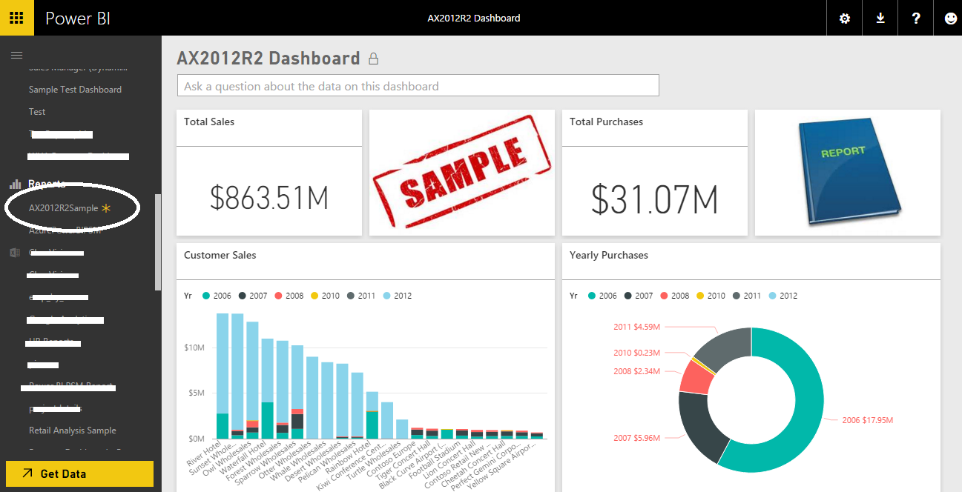This screenshot has height=492, width=962.
Task: Open the Retail Analysis Sample item
Action: 73,430
